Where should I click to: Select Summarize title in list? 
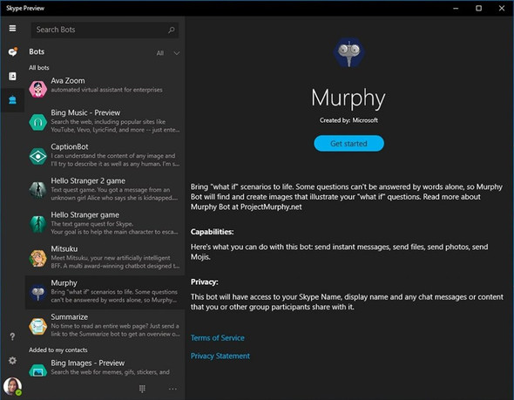click(x=69, y=317)
